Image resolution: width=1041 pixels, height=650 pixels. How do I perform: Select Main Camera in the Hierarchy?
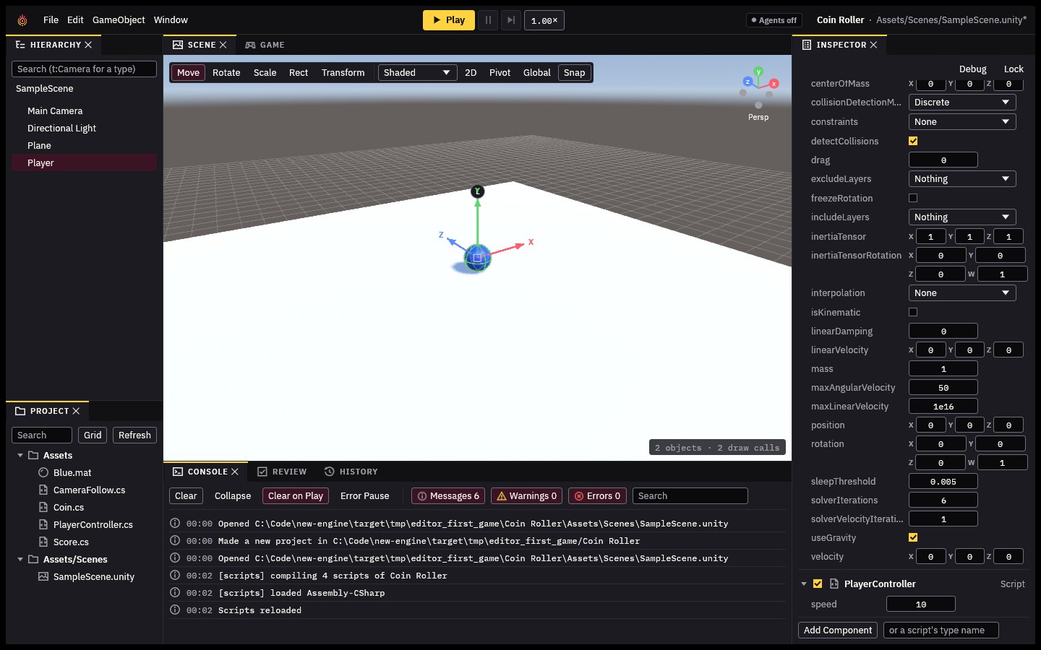pos(84,111)
